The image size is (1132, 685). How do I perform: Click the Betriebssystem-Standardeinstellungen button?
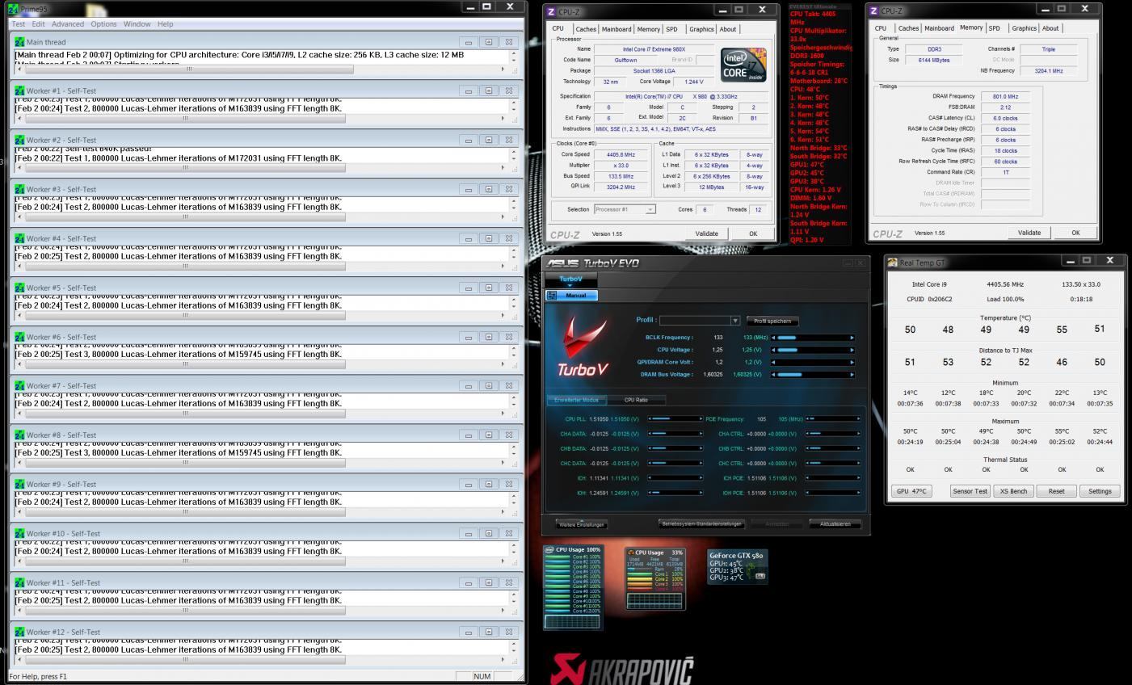point(701,523)
